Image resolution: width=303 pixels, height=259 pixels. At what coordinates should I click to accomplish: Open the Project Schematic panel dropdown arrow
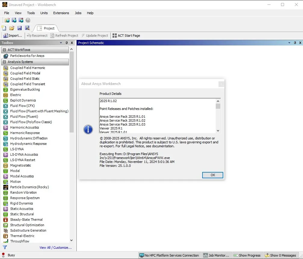point(289,43)
